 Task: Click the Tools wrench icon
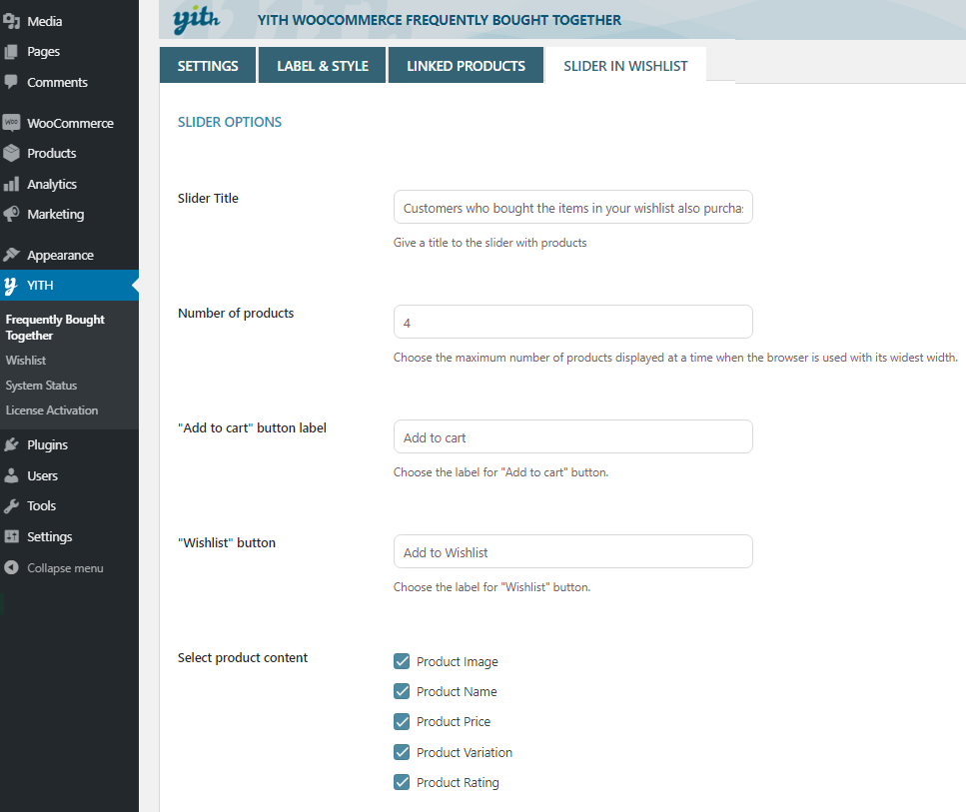[11, 505]
